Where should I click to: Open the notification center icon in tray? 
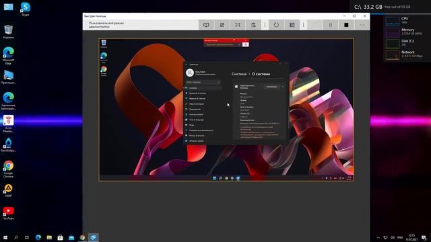pyautogui.click(x=424, y=237)
